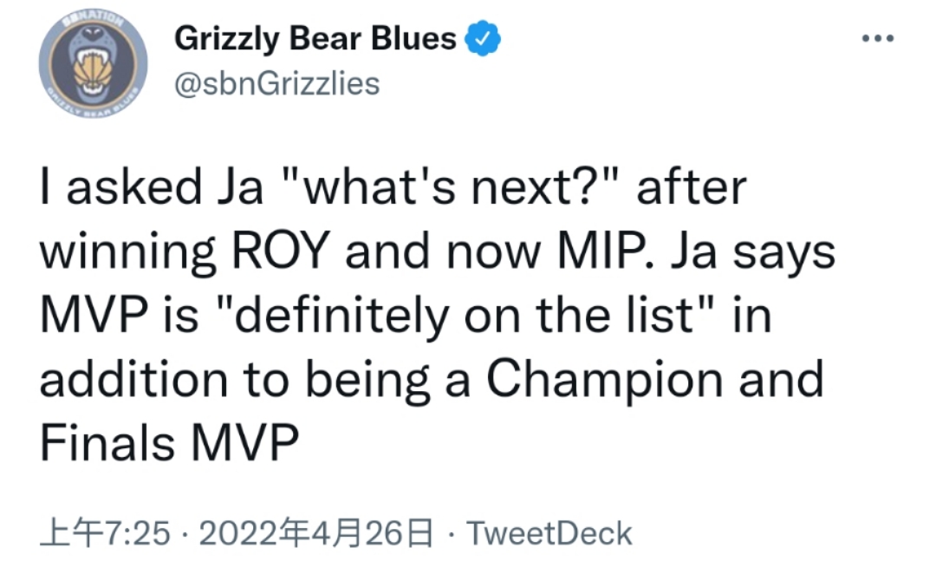Viewport: 936px width, 574px height.
Task: Click the words Finals MVP
Action: pos(170,442)
